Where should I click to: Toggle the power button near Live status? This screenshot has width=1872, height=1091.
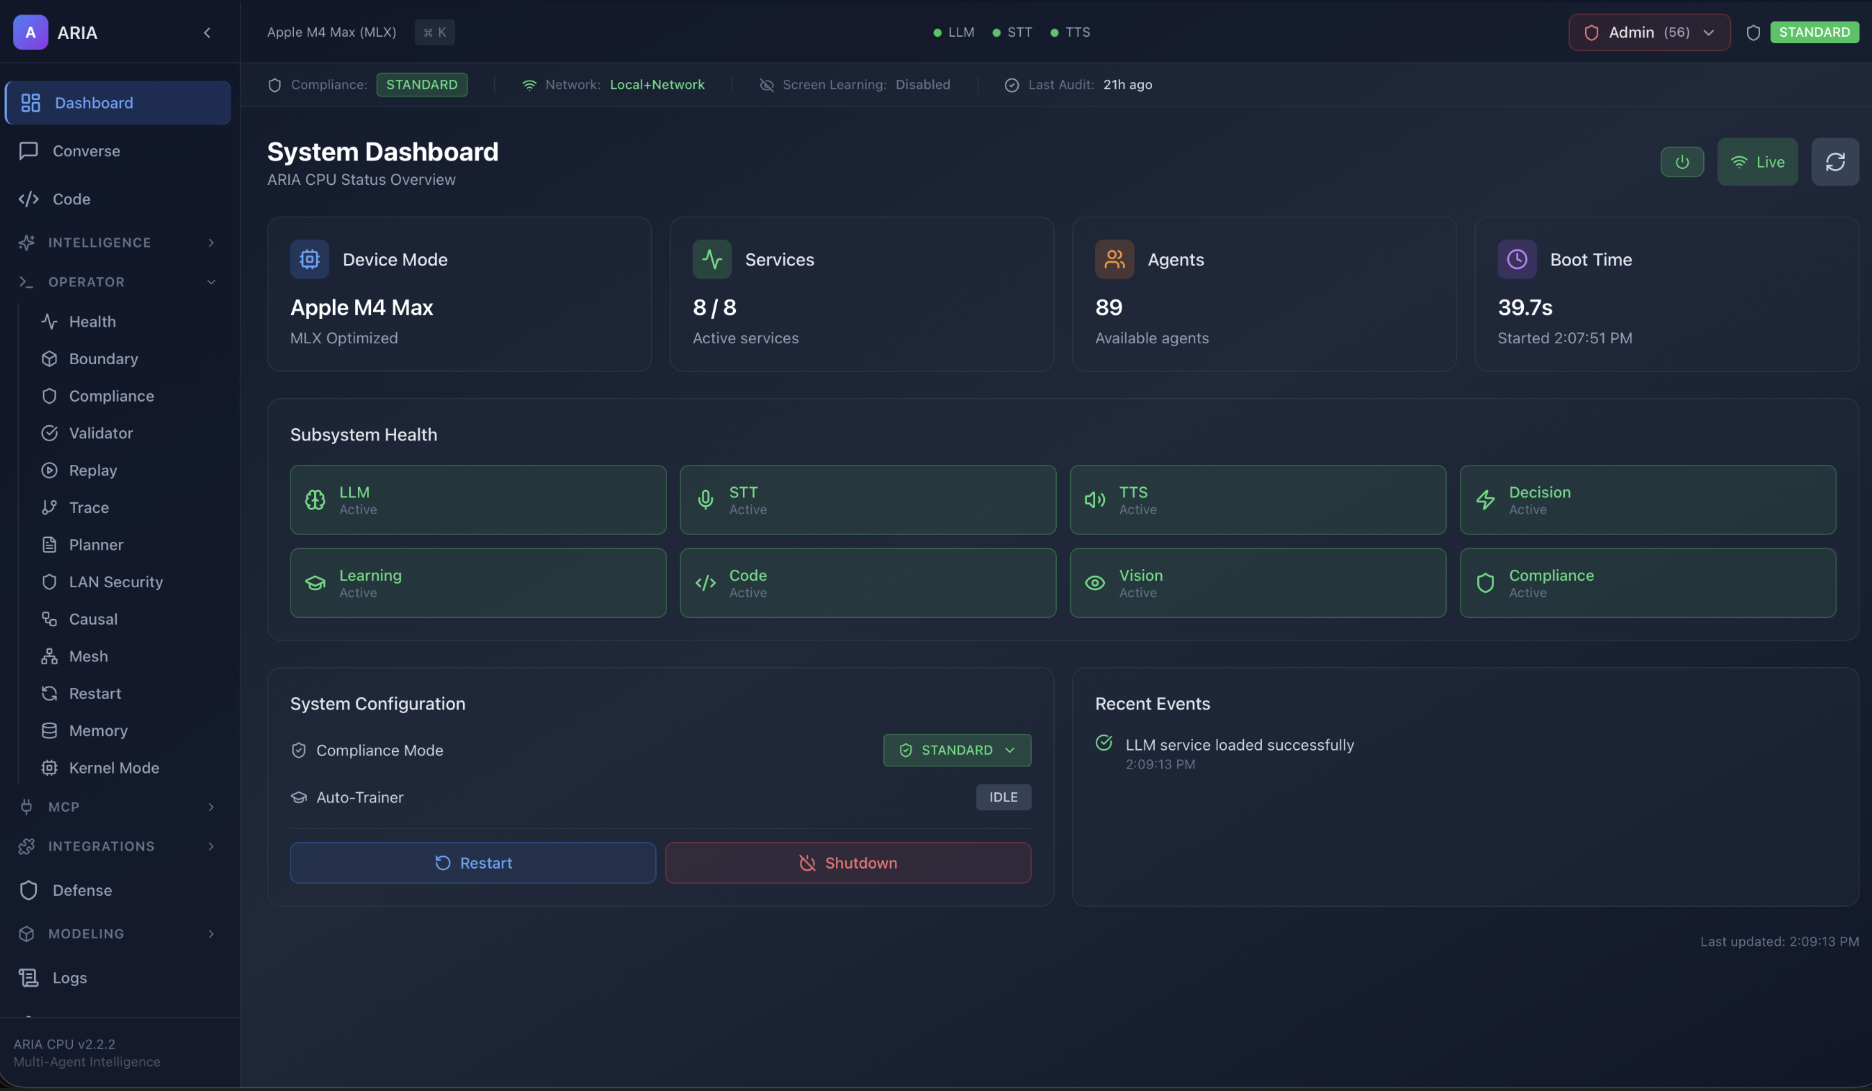[1682, 162]
